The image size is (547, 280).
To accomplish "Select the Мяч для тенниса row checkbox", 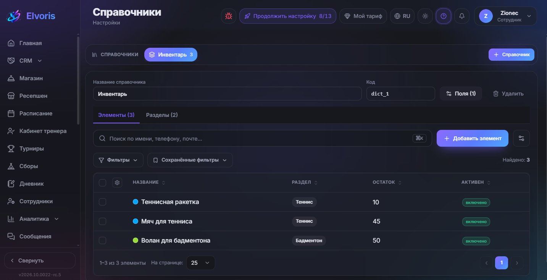I will (x=102, y=221).
